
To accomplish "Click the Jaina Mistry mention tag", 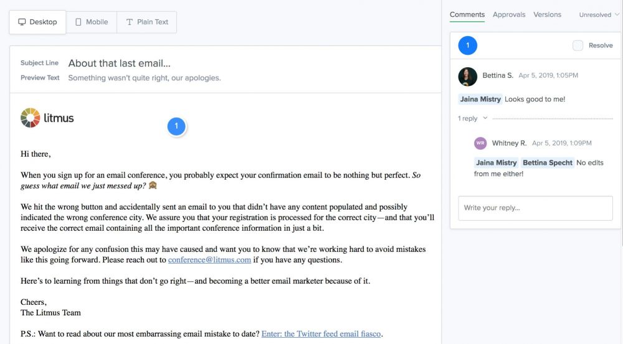I will [x=480, y=99].
